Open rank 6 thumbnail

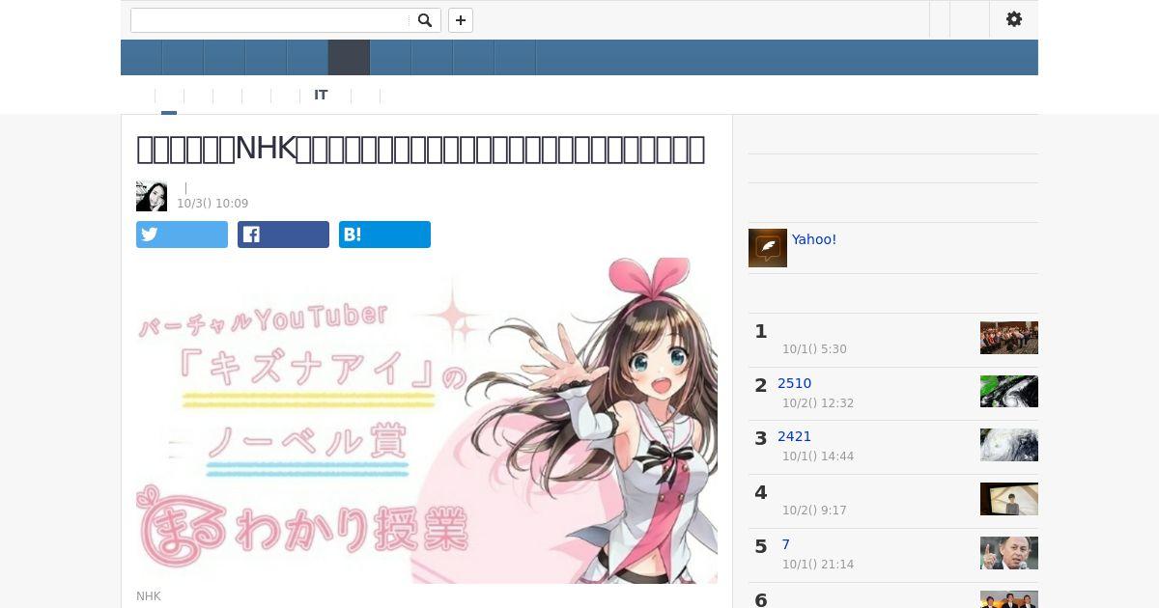(1009, 599)
